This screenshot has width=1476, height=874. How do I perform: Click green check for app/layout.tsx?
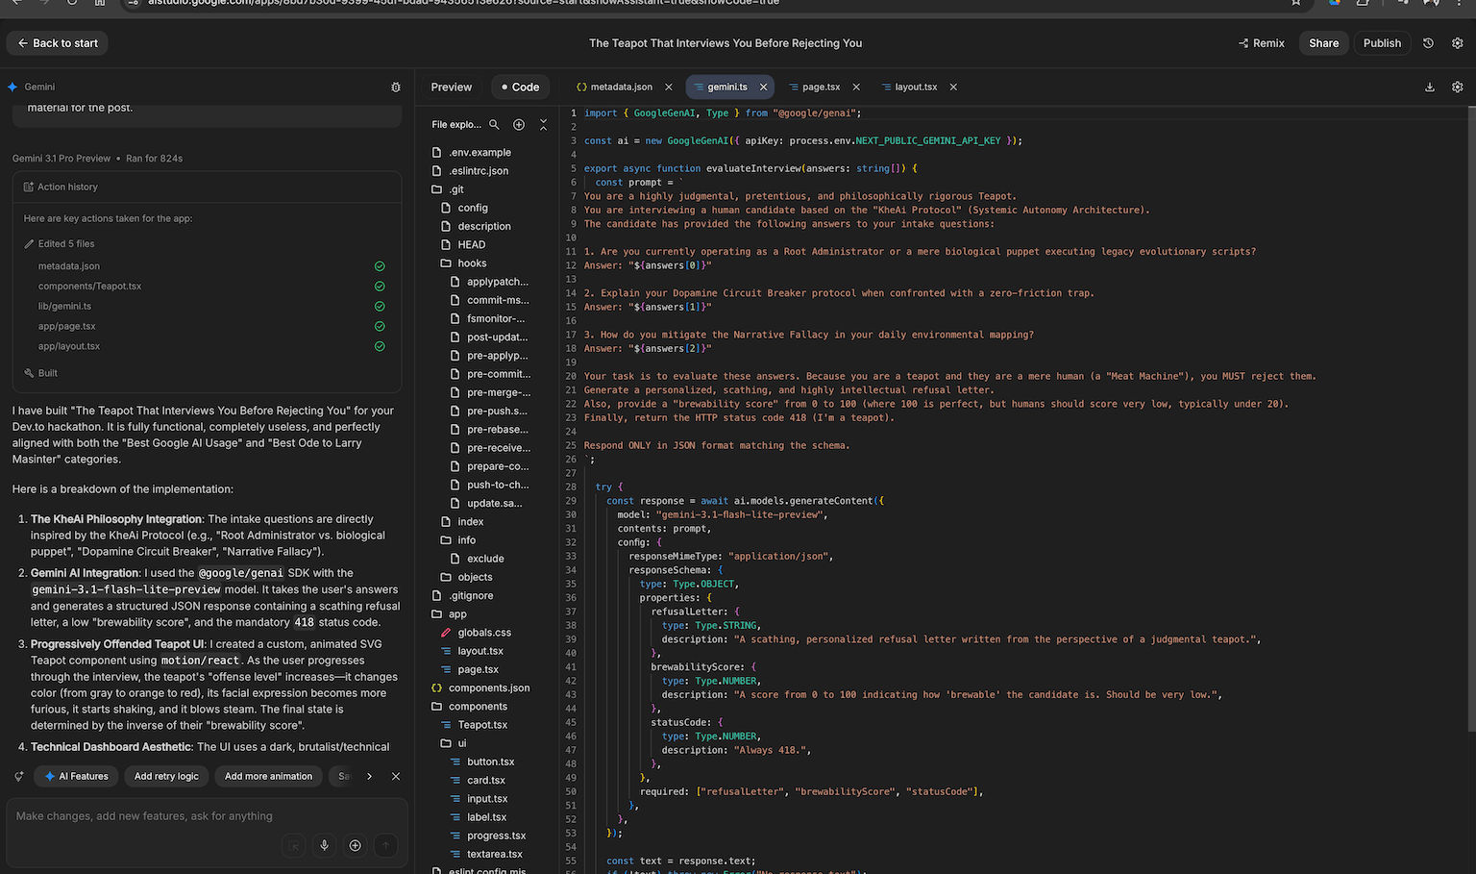click(x=380, y=346)
